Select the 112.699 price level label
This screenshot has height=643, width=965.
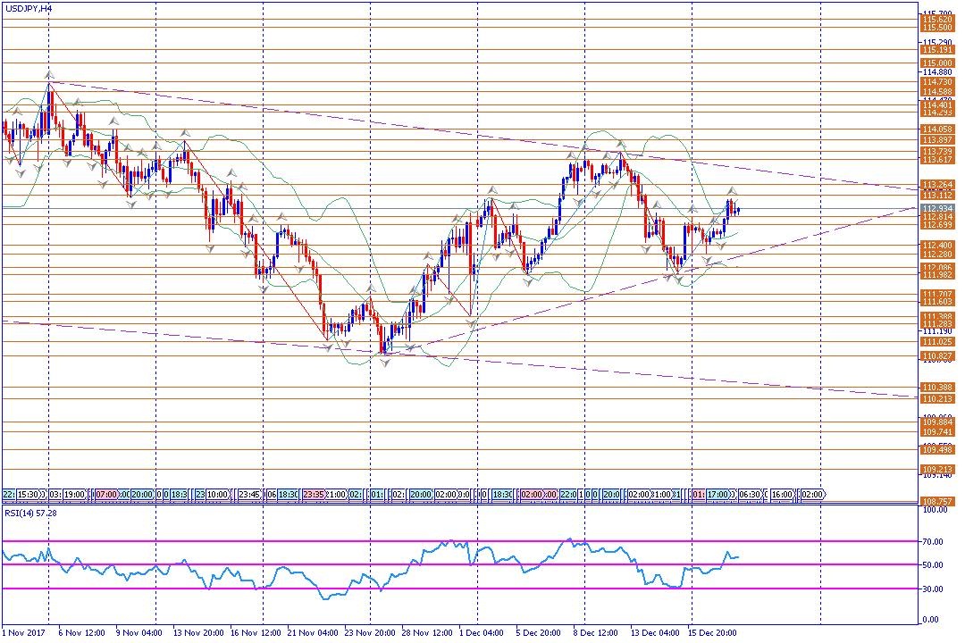tap(937, 225)
